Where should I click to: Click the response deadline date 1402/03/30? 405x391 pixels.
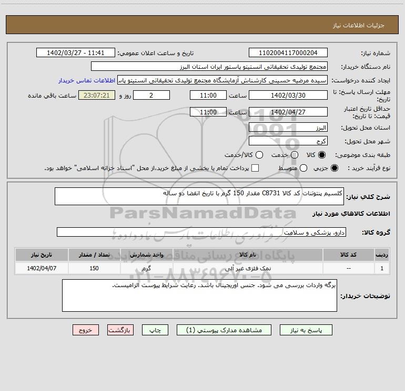click(288, 96)
